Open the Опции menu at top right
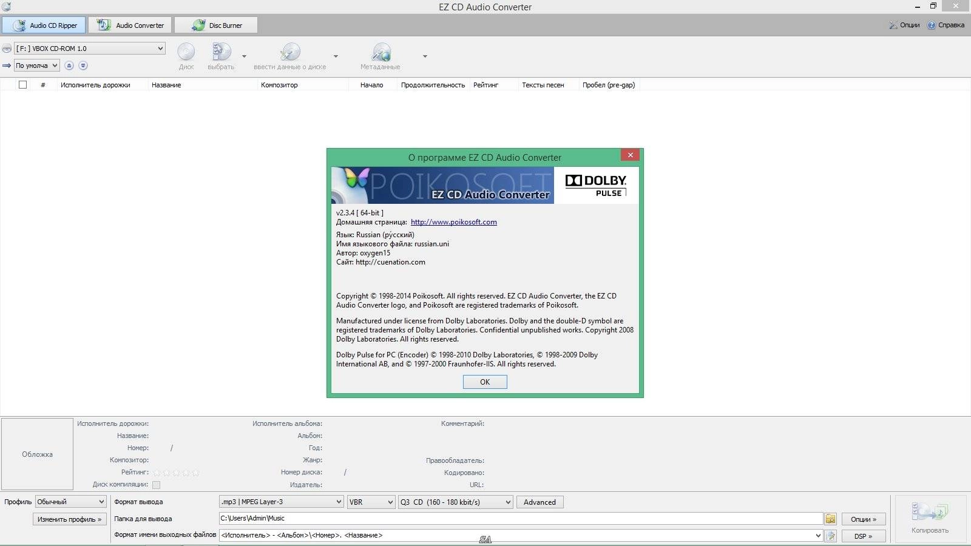The height and width of the screenshot is (546, 971). point(904,25)
